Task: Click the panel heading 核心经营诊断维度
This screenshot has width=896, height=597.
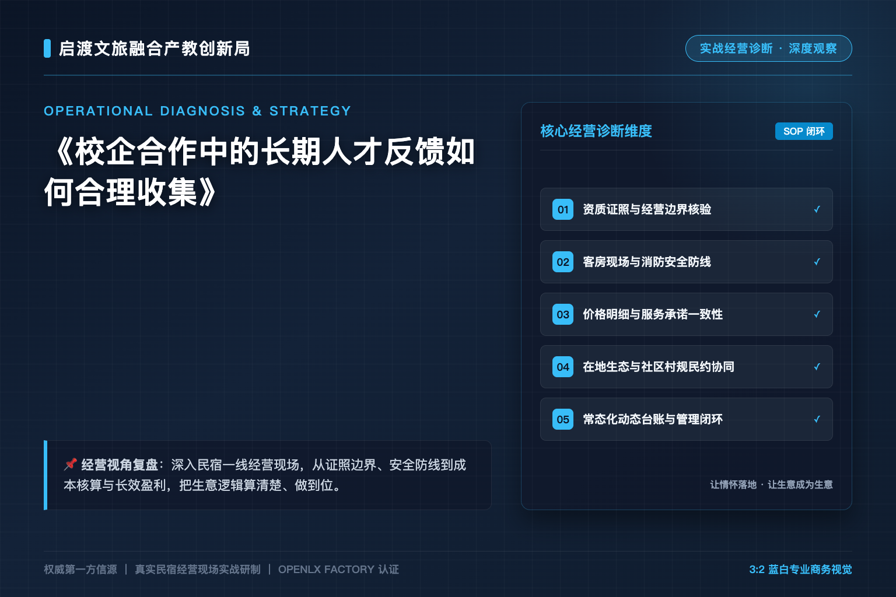Action: click(596, 131)
